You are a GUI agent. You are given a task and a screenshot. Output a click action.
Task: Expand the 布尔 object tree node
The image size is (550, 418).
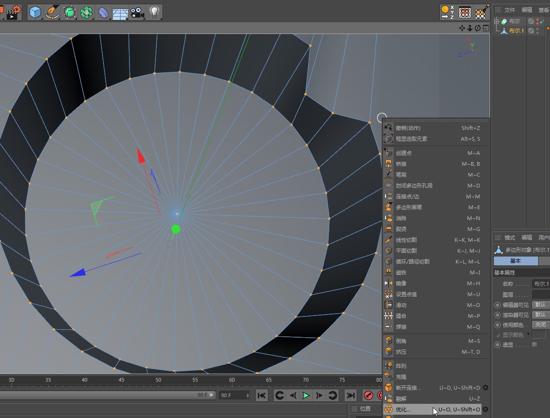coord(496,21)
